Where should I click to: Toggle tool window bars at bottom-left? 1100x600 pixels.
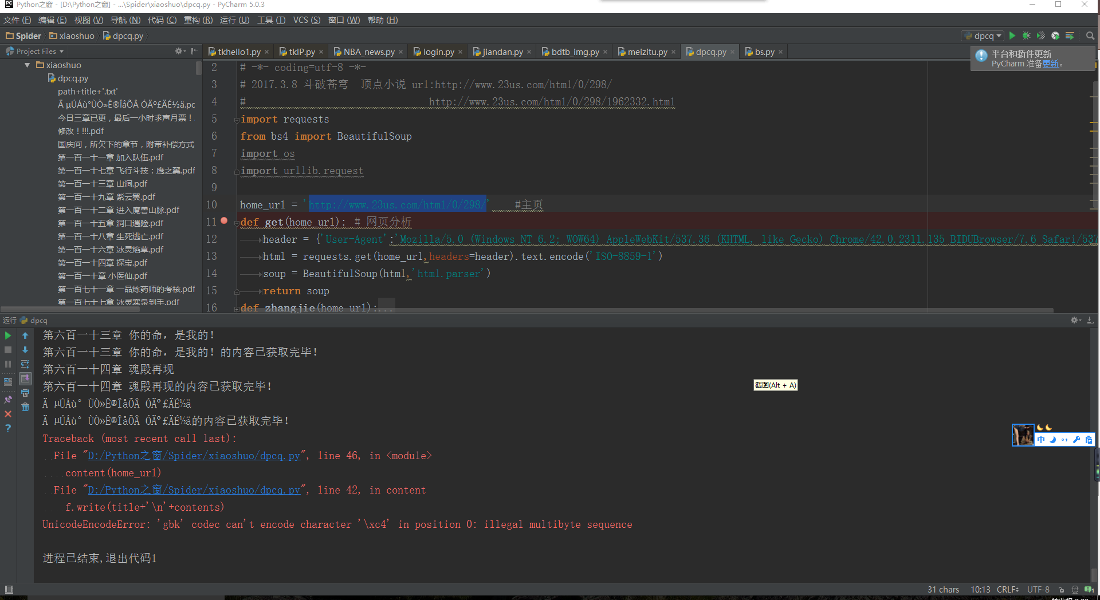9,589
